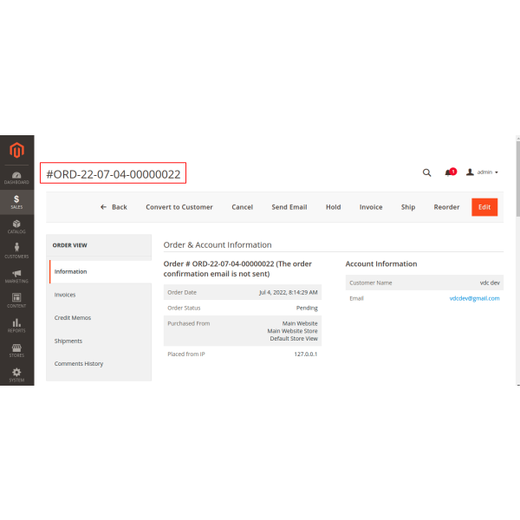Screen dimensions: 520x520
Task: Open the Marketing sidebar menu
Action: coord(16,276)
